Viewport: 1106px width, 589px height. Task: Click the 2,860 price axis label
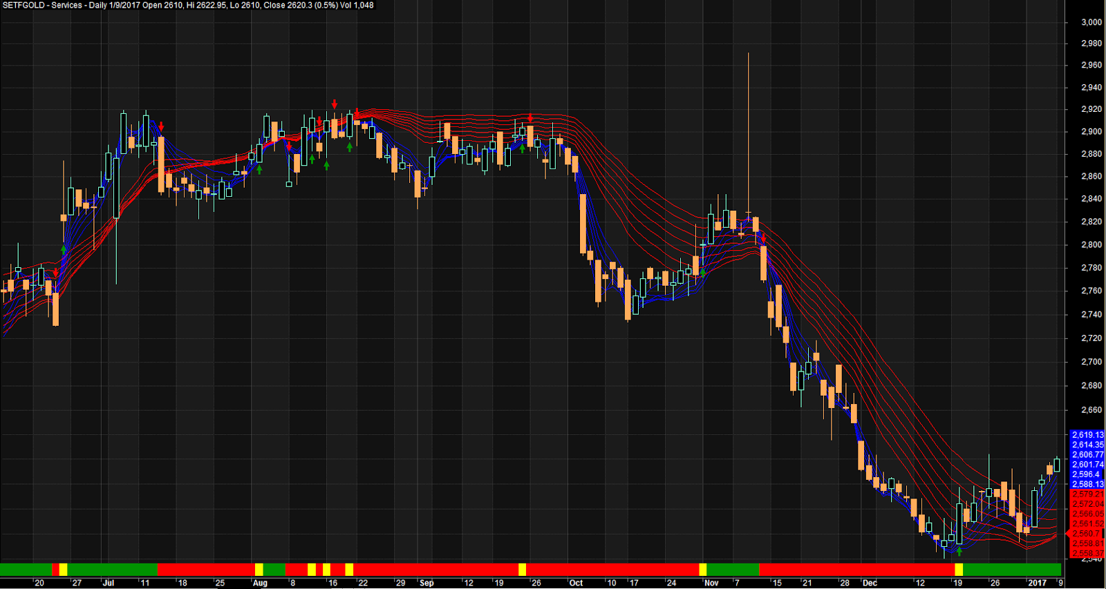coord(1091,177)
